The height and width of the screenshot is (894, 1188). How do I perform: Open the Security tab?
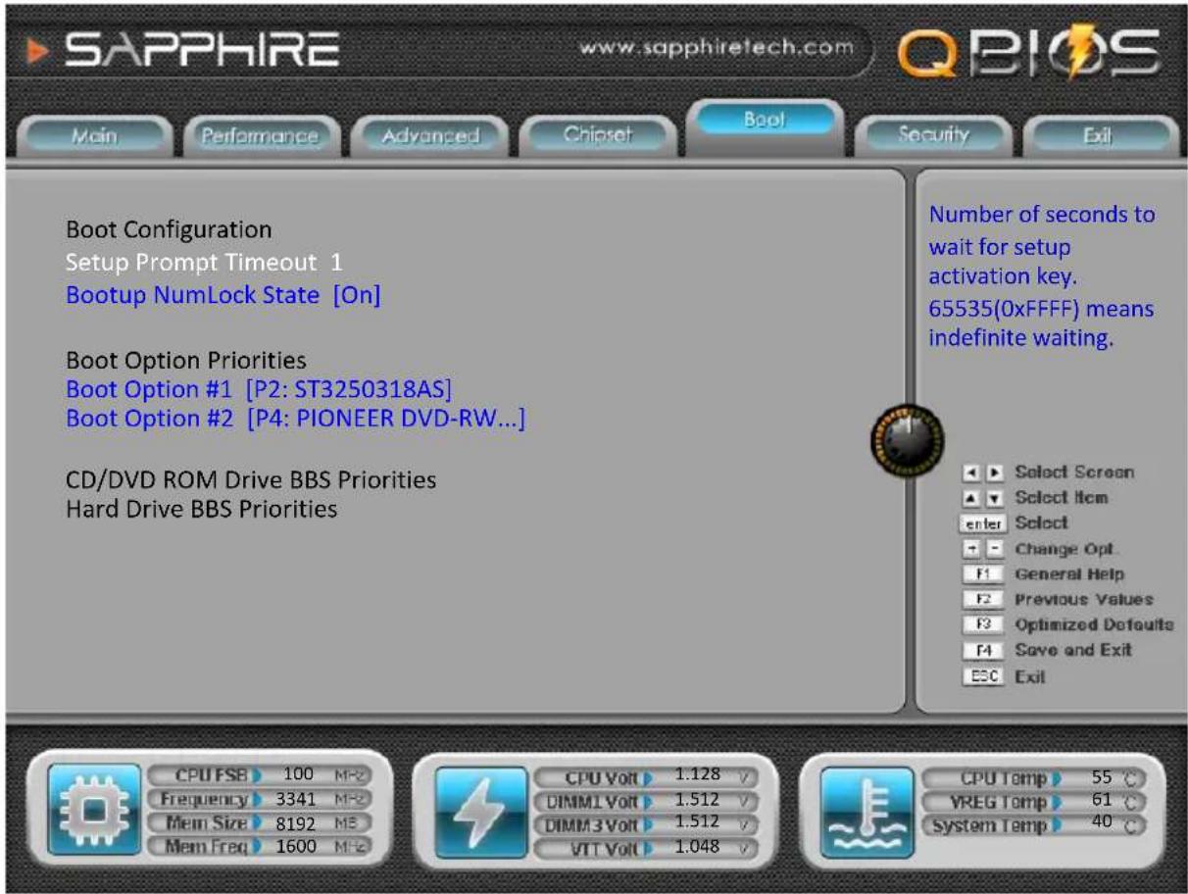coord(933,135)
